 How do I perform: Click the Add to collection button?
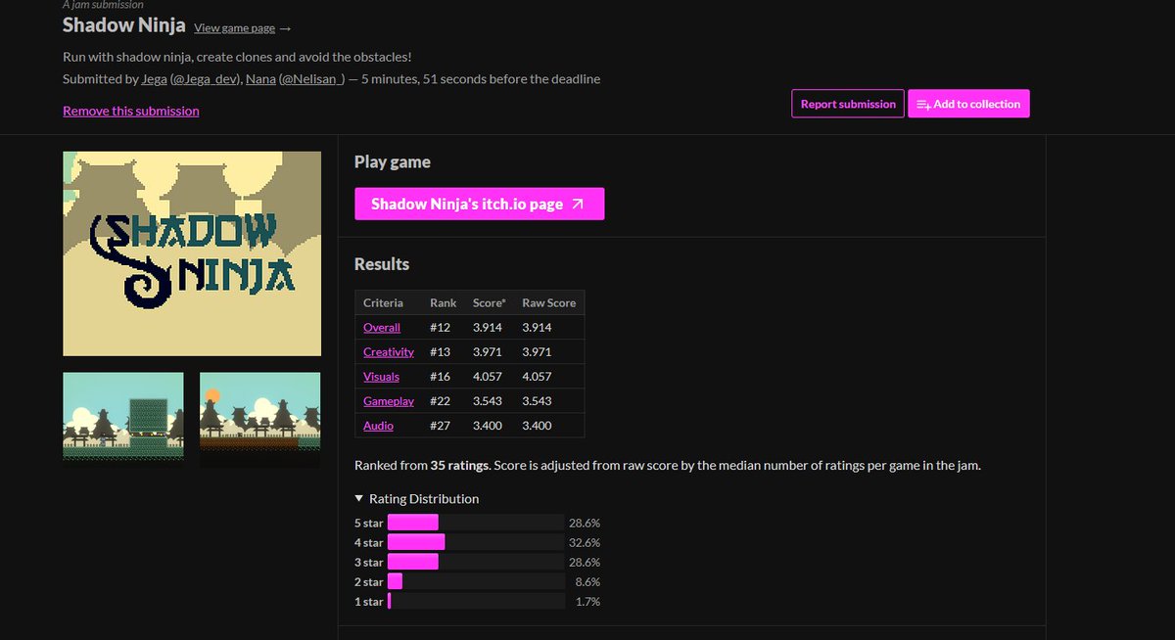[x=968, y=104]
